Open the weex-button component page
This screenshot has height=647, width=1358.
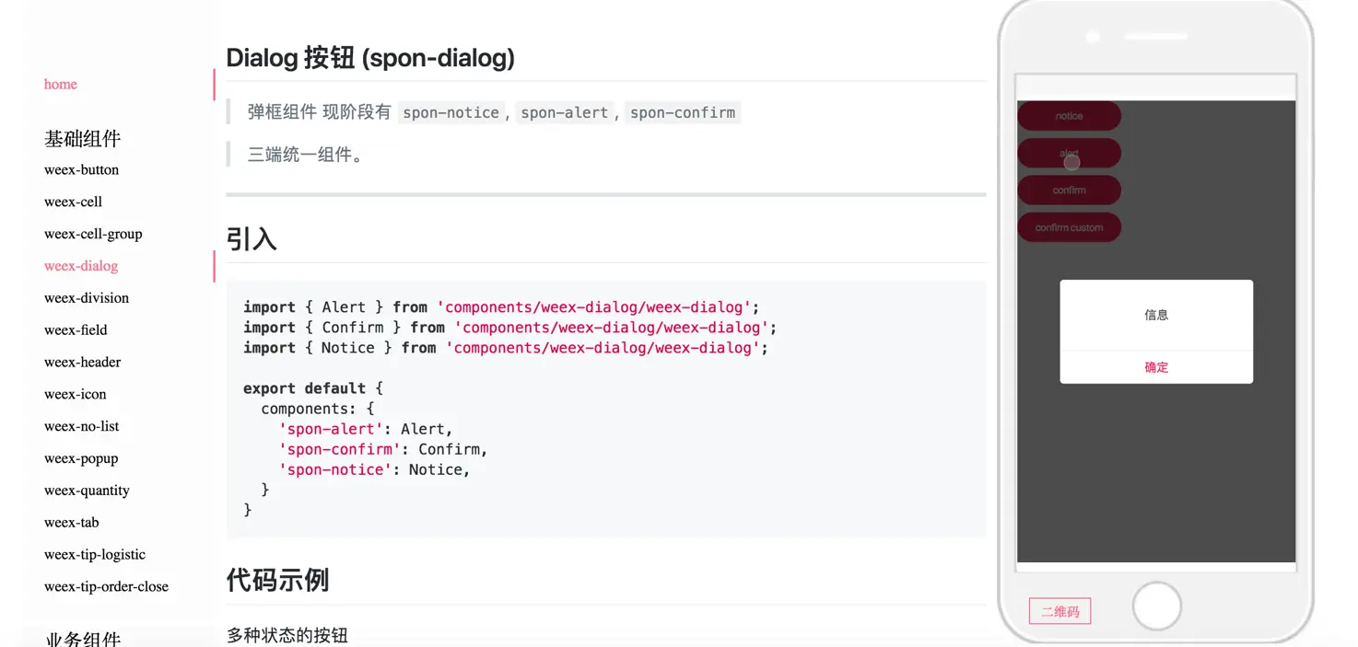click(x=81, y=170)
